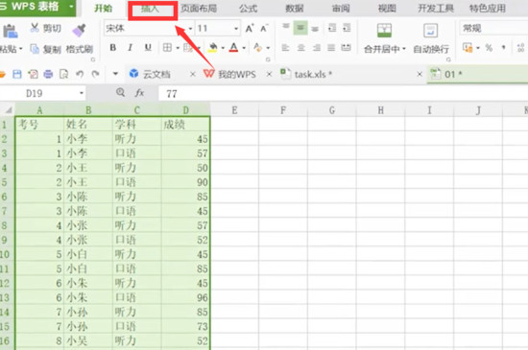Click the Format Painter brush icon
Viewport: 528px width, 350px height.
coord(79,31)
